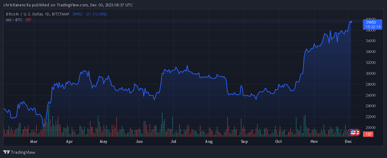The image size is (387, 158).
Task: Click the blue 39453 price label
Action: (x=371, y=22)
